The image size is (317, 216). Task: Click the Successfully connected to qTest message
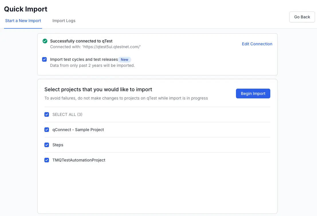pos(81,41)
